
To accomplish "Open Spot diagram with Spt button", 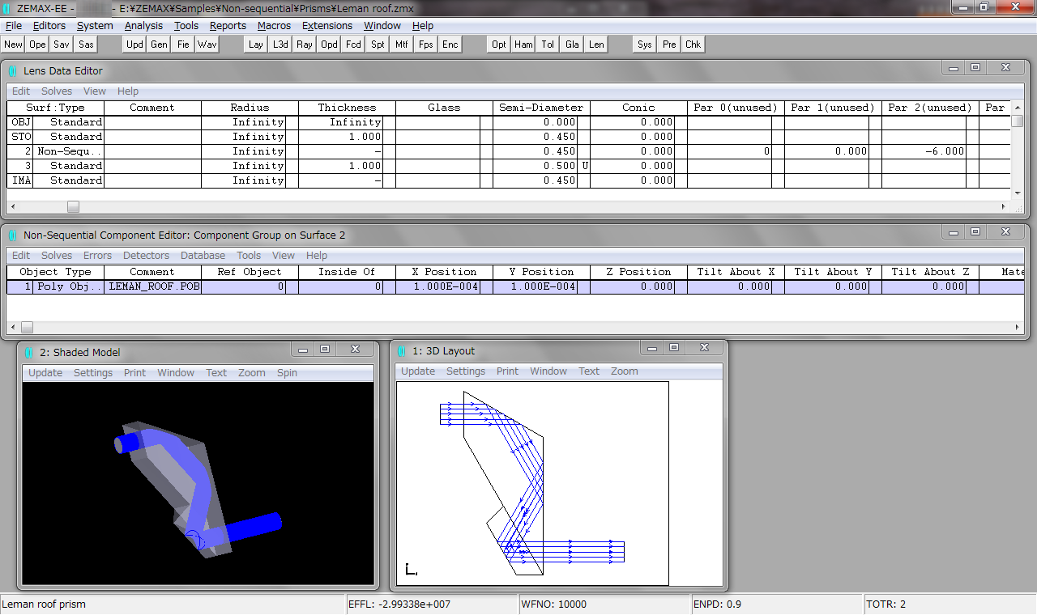I will 378,45.
